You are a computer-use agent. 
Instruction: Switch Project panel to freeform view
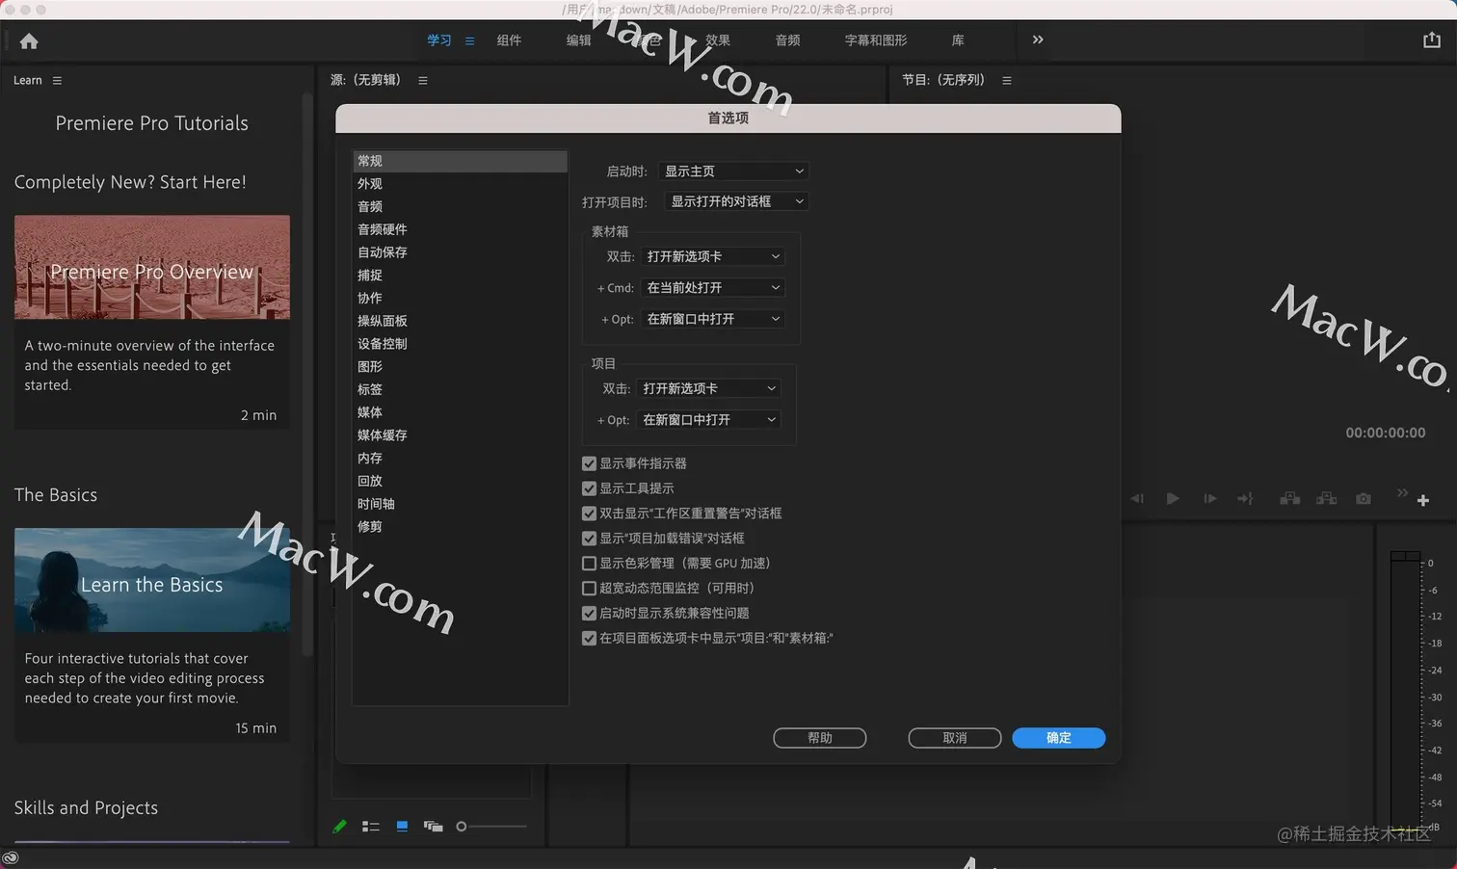click(x=434, y=827)
